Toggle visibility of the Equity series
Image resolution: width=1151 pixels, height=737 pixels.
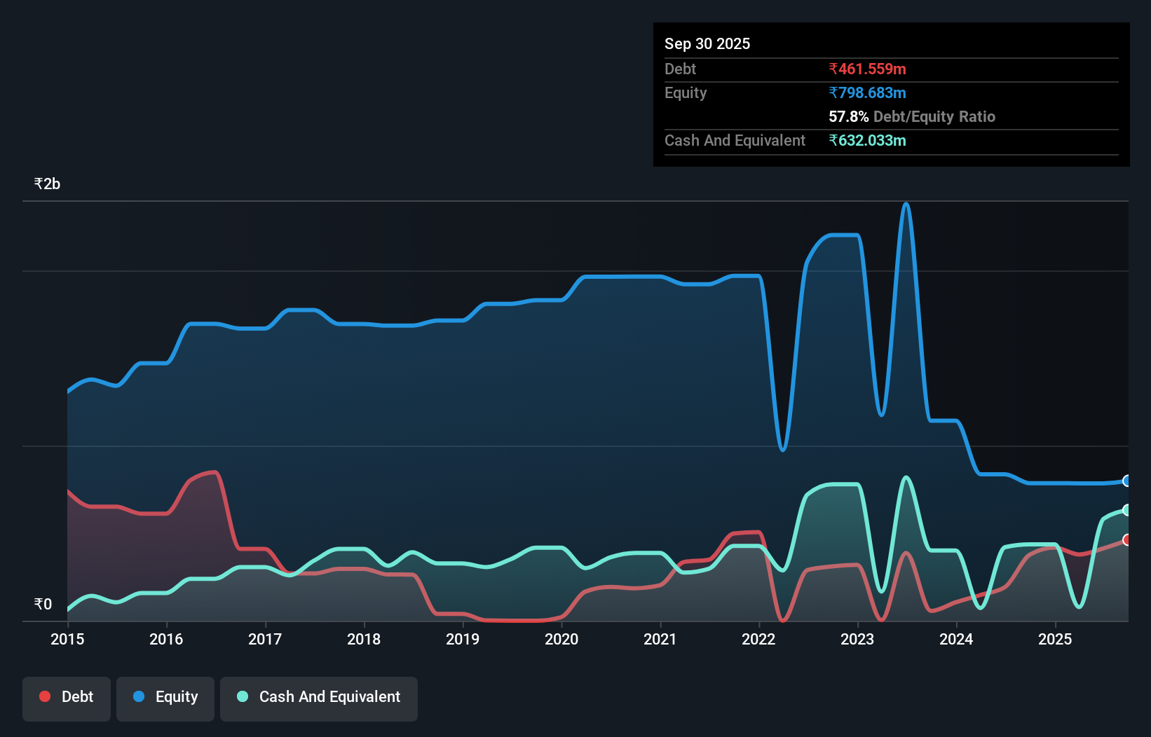(x=165, y=697)
